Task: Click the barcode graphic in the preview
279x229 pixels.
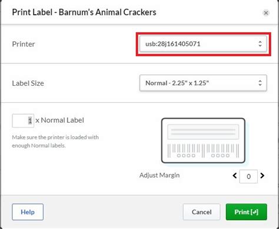Action: [203, 151]
